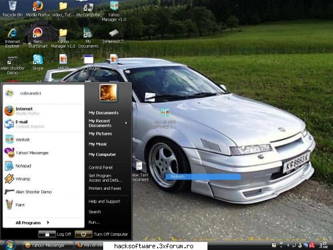The width and height of the screenshot is (333, 250).
Task: Select the New Text Document desktop icon
Action: pyautogui.click(x=140, y=171)
